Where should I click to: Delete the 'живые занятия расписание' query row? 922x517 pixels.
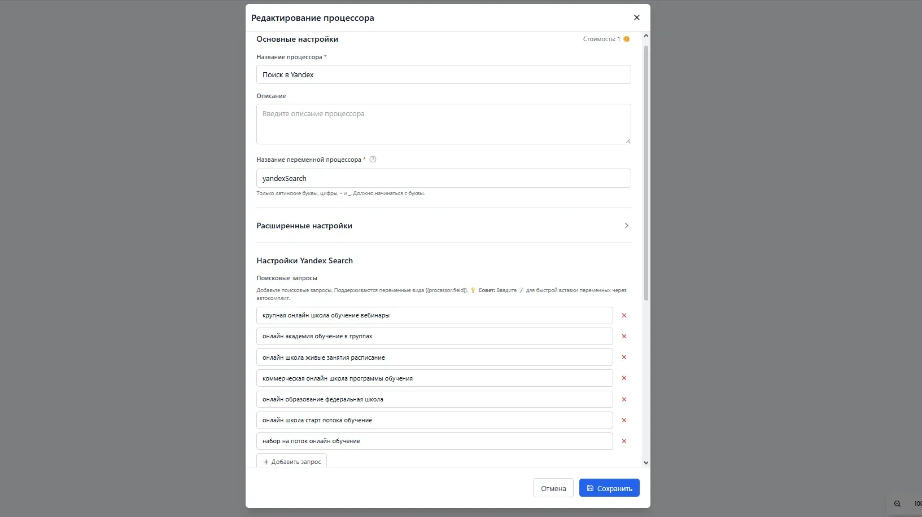click(624, 357)
